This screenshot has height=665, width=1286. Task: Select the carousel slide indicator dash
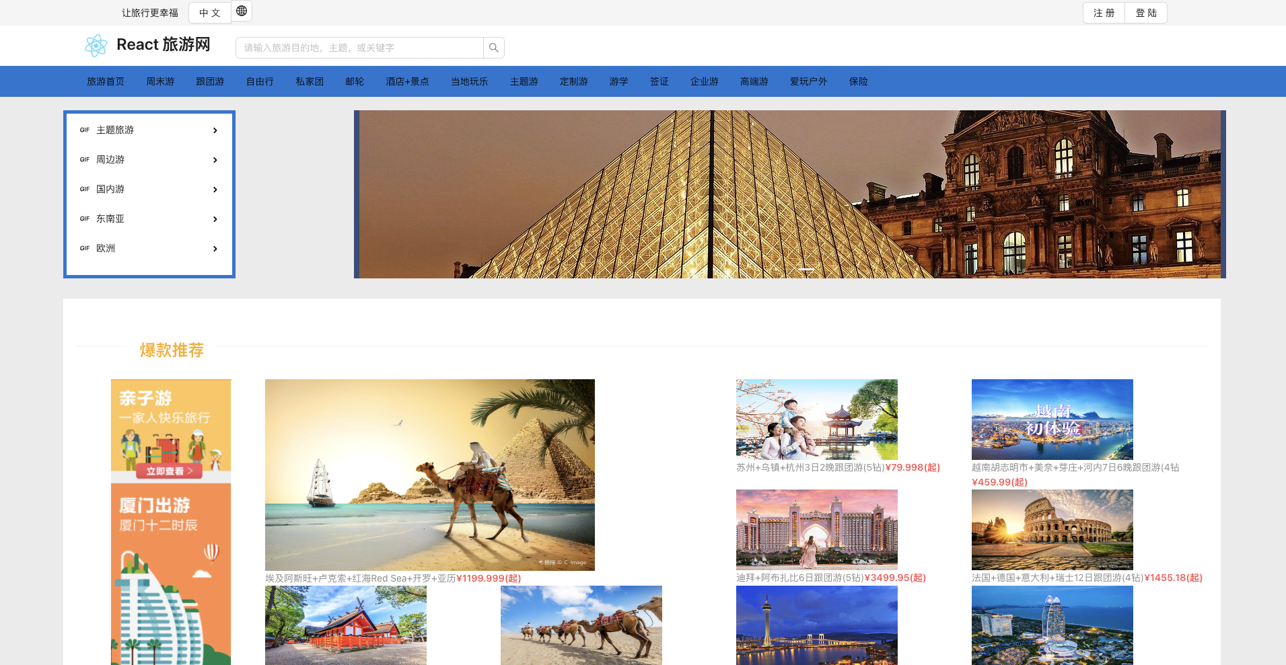pos(806,270)
